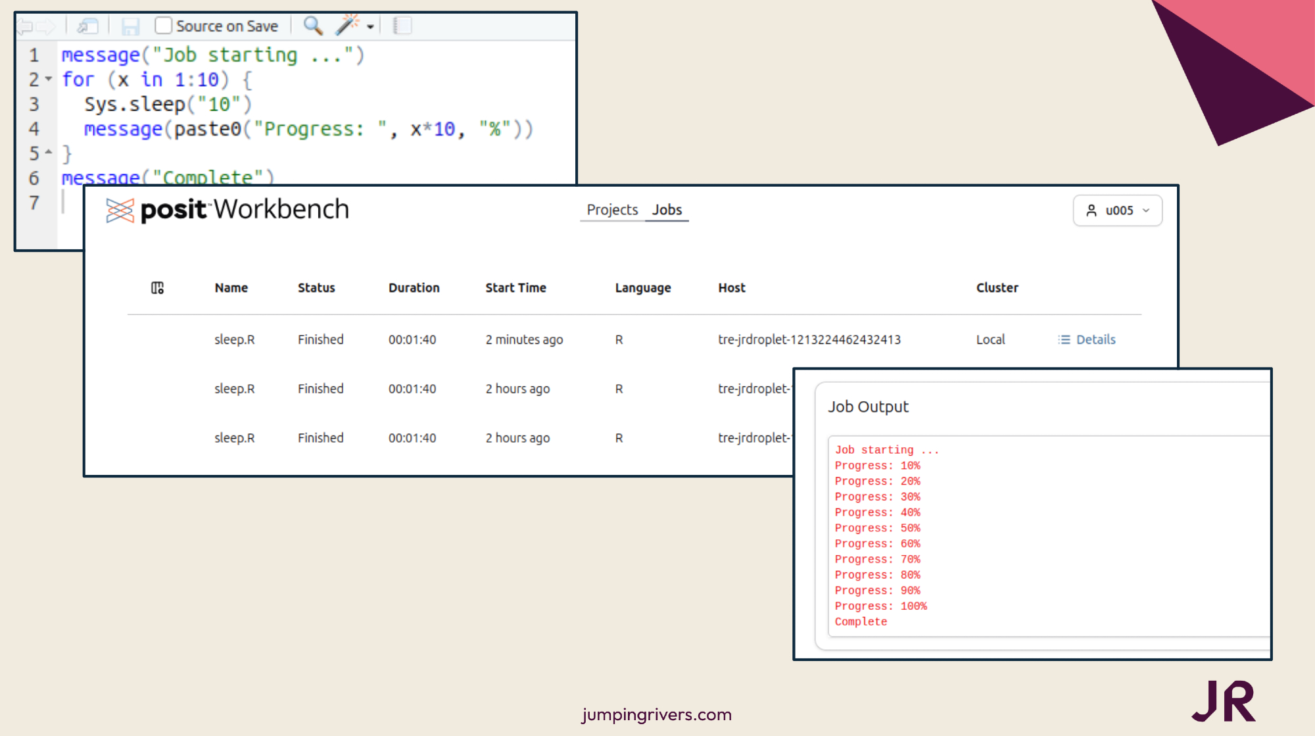The image size is (1315, 736).
Task: Click the compile report notebook icon
Action: pos(402,26)
